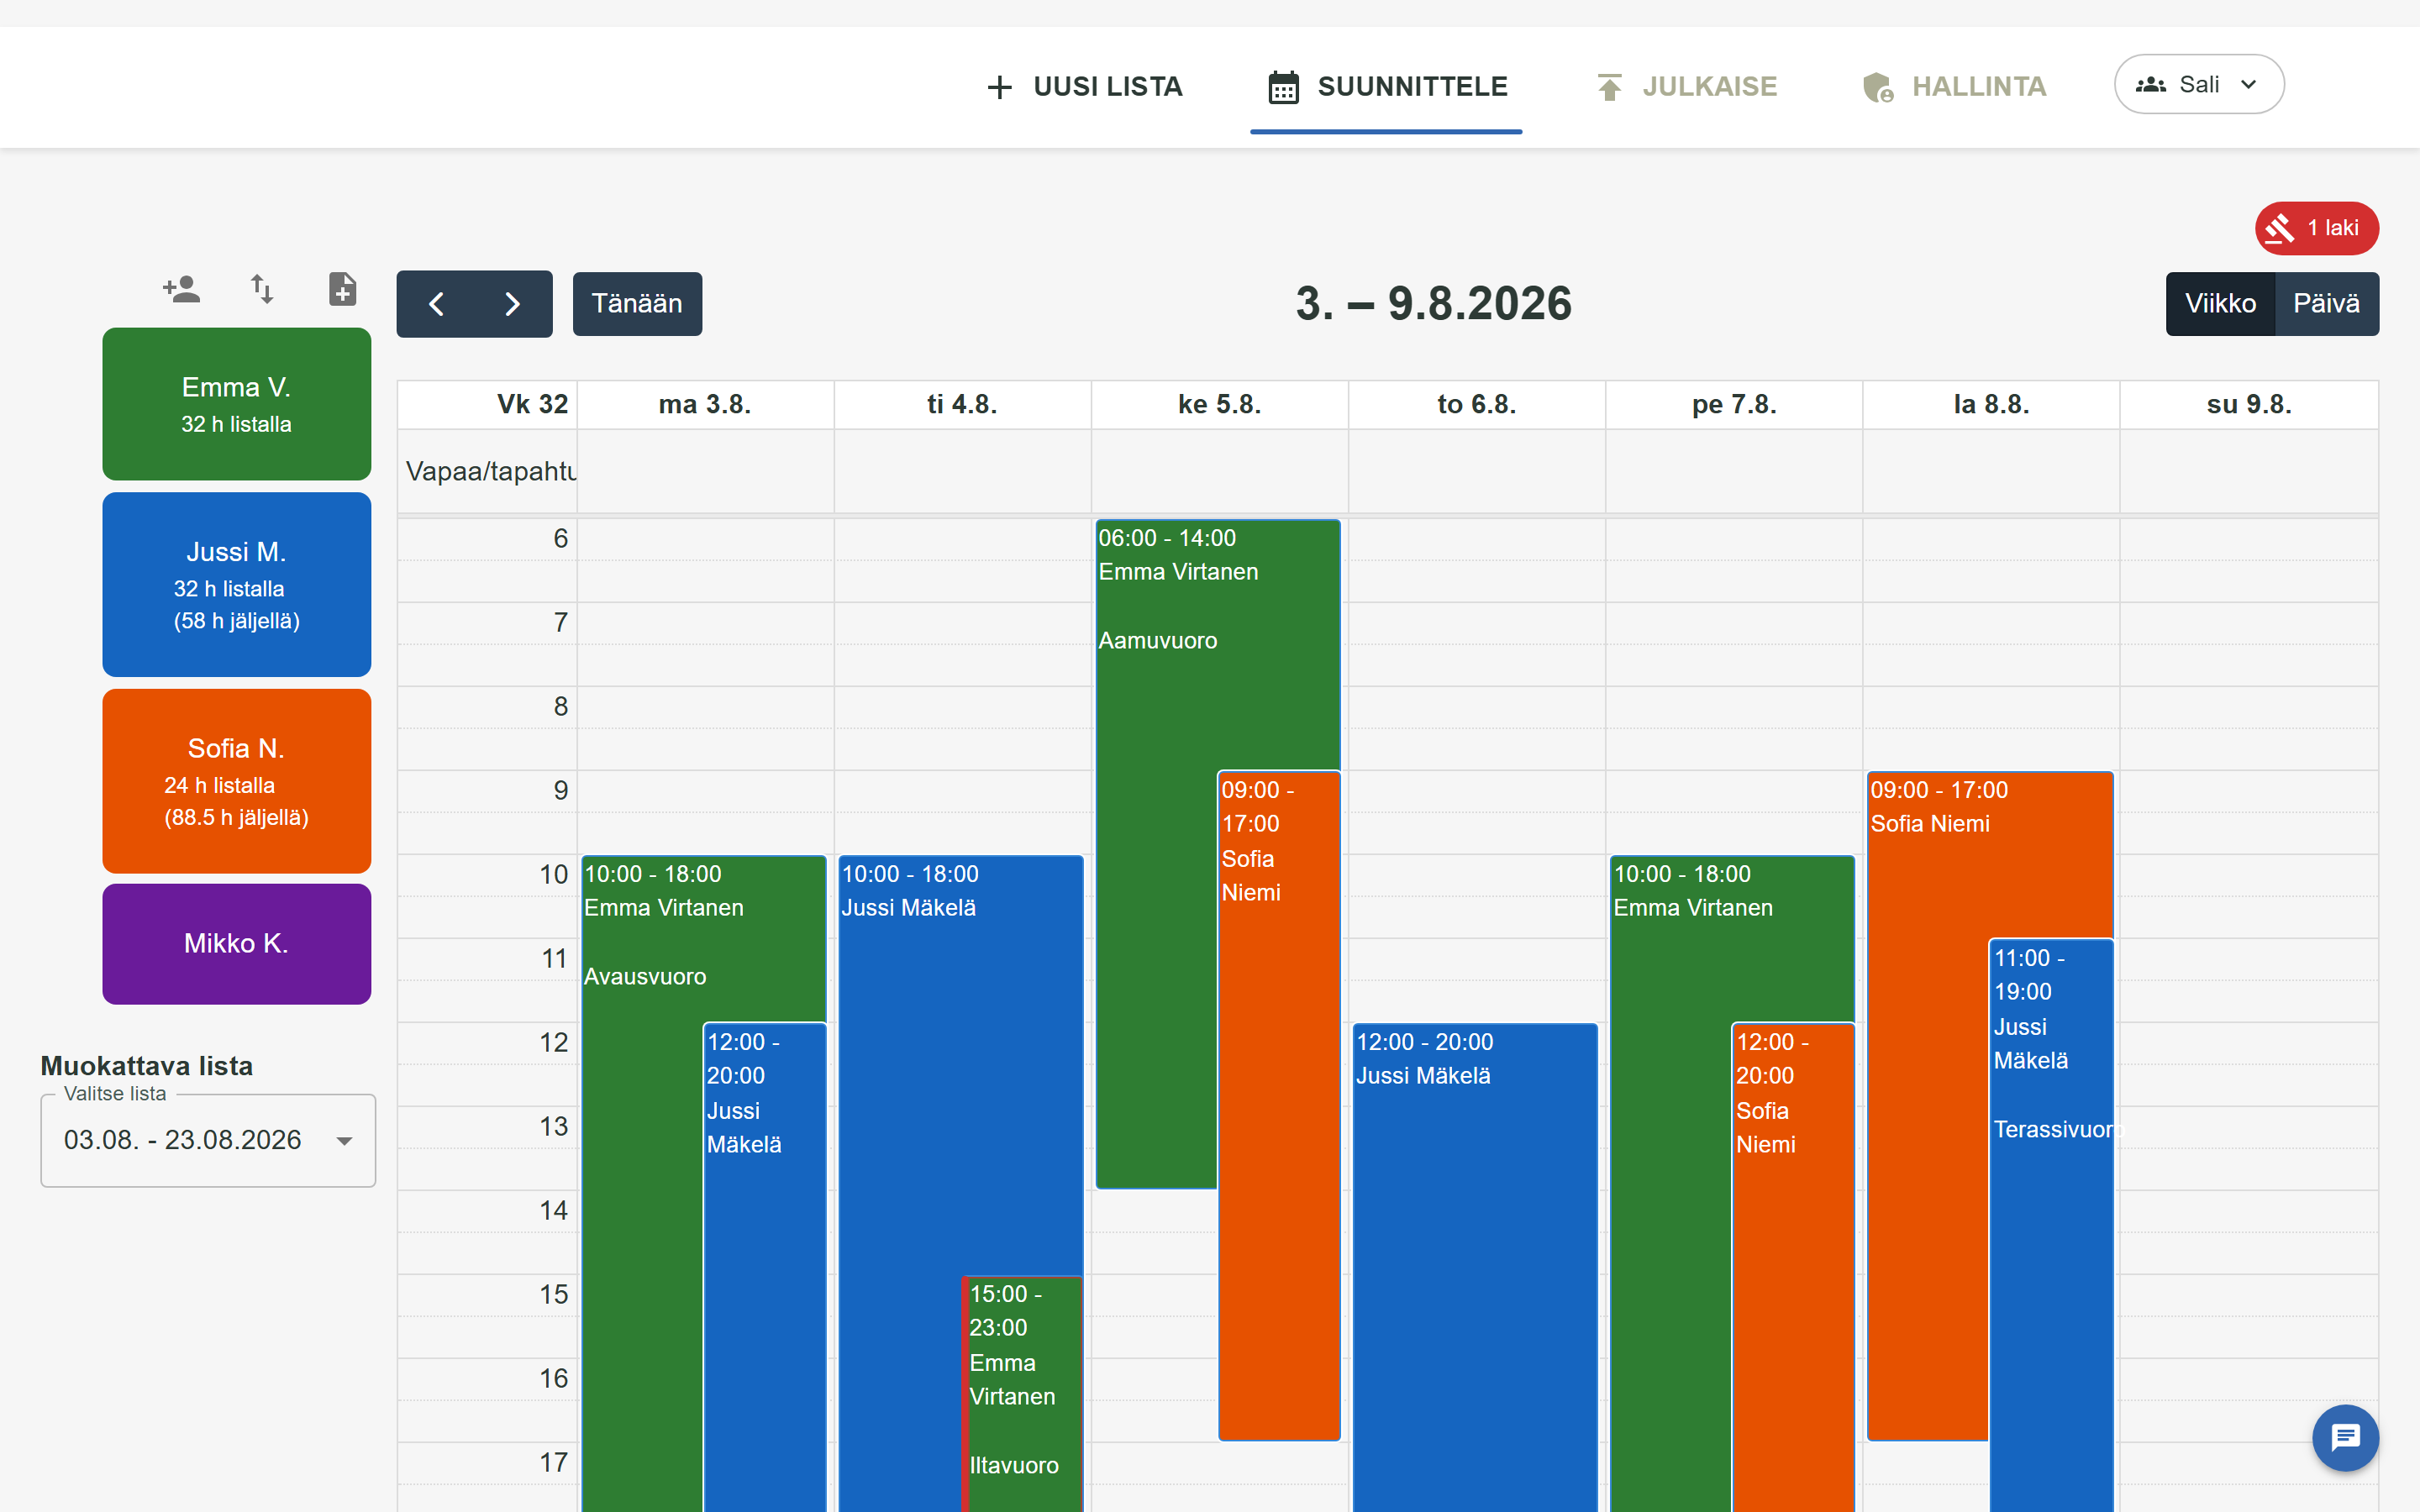2420x1512 pixels.
Task: Open the Suunnittele tab
Action: (x=1386, y=87)
